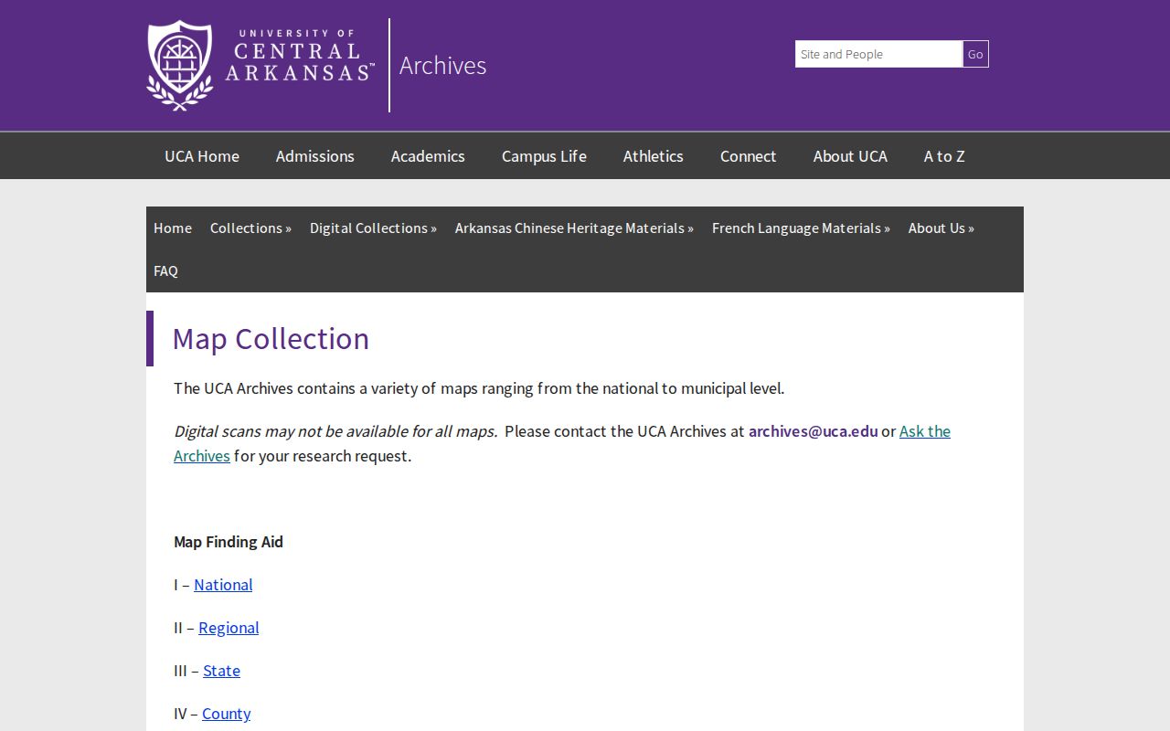1170x731 pixels.
Task: Open the Academics menu item
Action: tap(428, 156)
